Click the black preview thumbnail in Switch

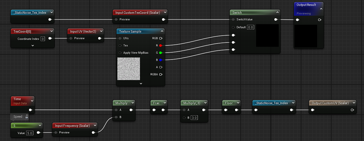tap(267, 35)
